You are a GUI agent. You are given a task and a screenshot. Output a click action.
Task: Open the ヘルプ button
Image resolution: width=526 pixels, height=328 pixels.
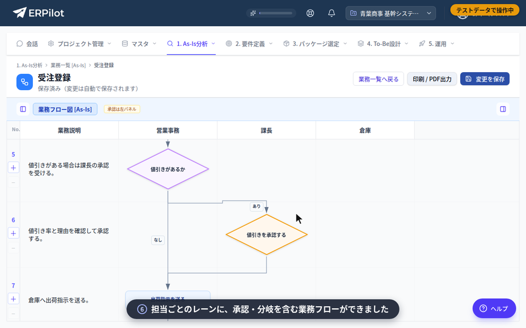click(494, 308)
